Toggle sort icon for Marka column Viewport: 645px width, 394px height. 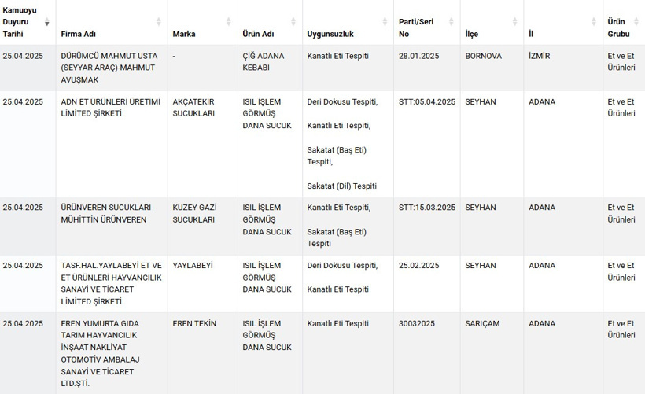(229, 22)
